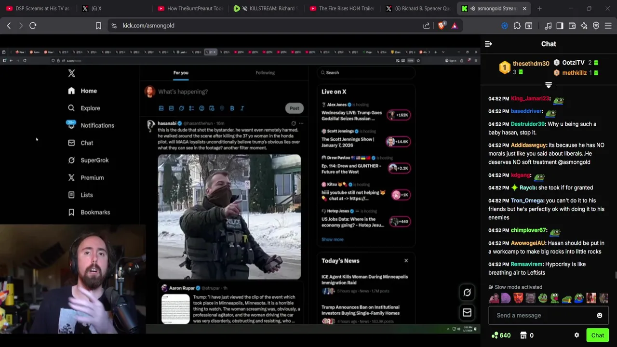The height and width of the screenshot is (347, 617).
Task: Switch to the Following tab
Action: tap(265, 73)
